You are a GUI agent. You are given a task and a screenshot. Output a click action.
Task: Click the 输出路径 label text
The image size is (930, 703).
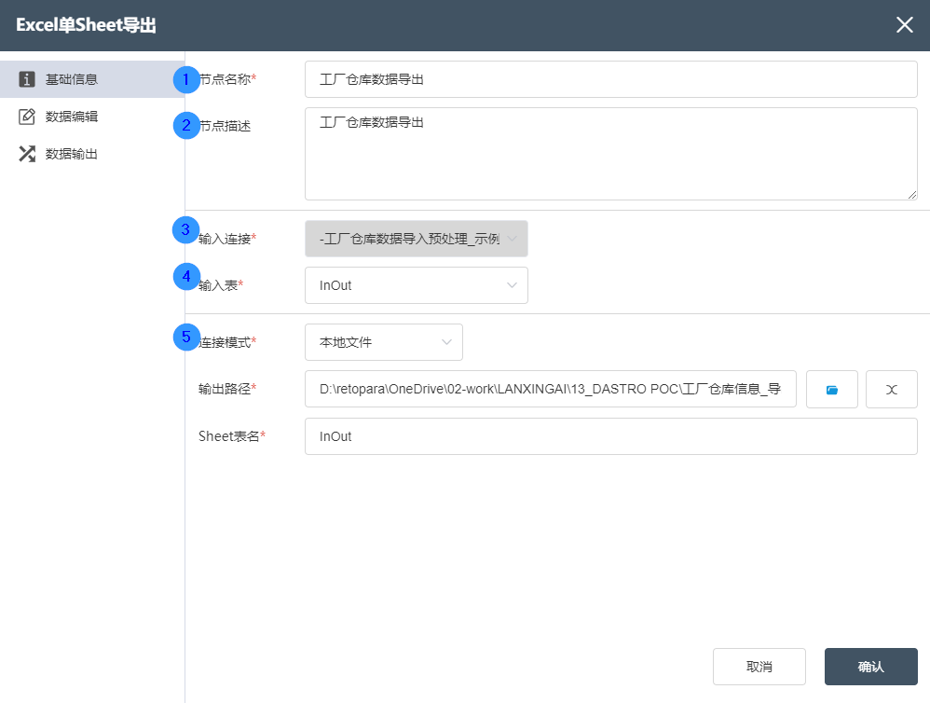click(x=227, y=389)
